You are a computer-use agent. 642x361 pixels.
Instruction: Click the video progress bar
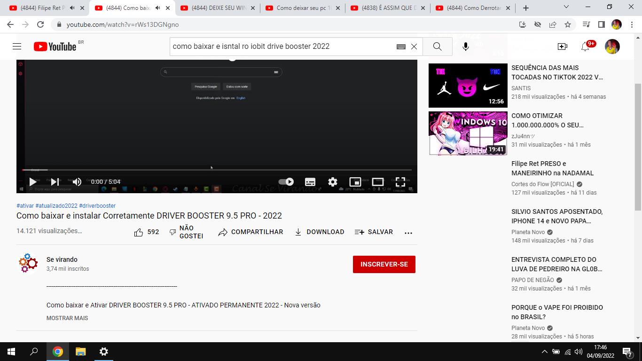pos(216,170)
